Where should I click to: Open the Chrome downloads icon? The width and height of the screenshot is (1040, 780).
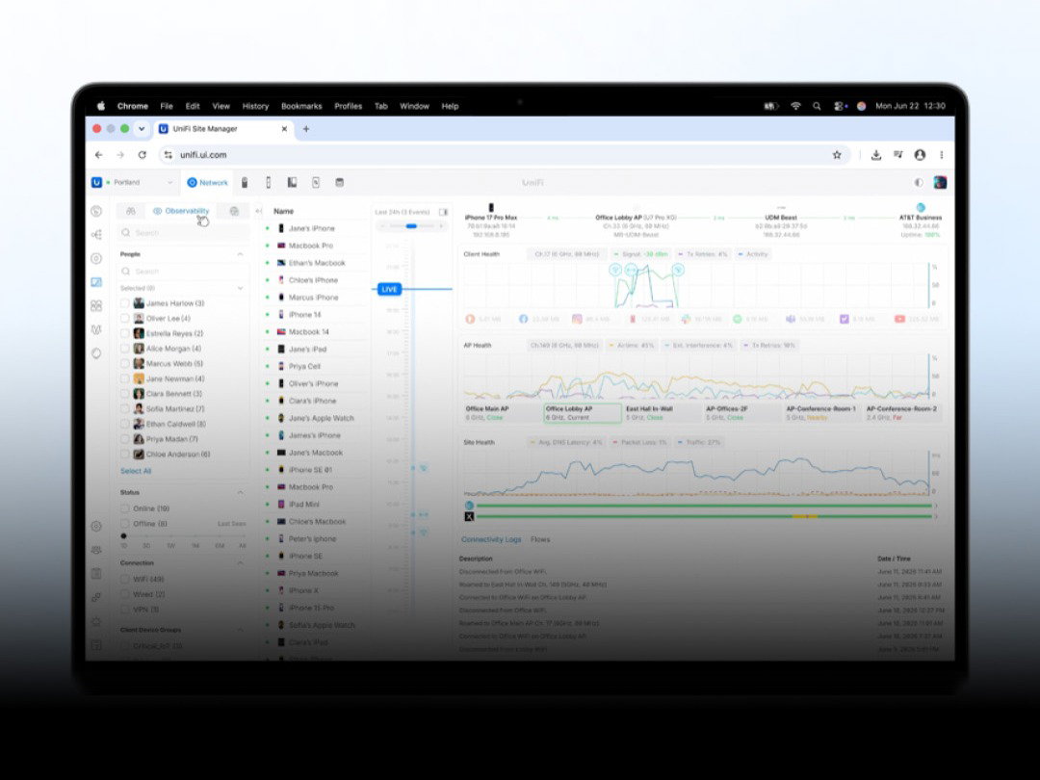pos(875,154)
